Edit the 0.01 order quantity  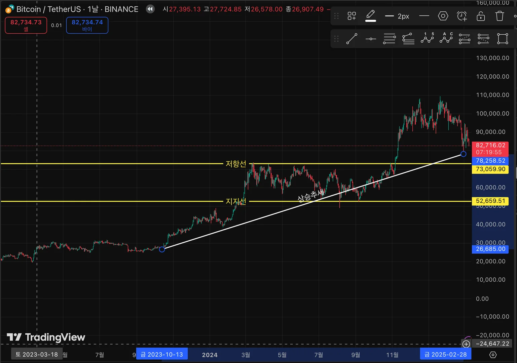point(57,25)
